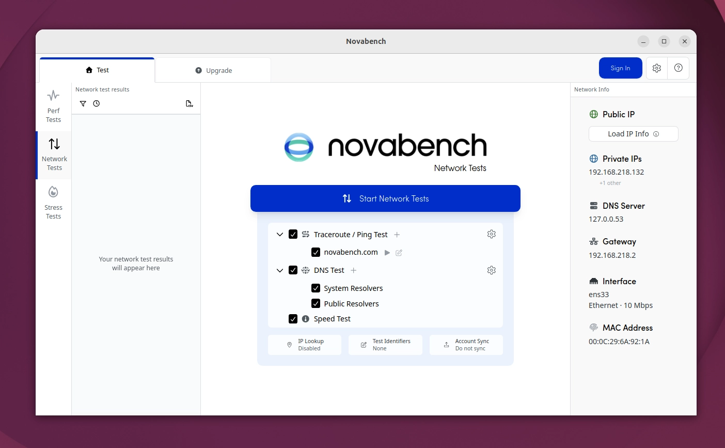The width and height of the screenshot is (725, 448).
Task: Click the 'Network Info' panel heading
Action: 592,89
